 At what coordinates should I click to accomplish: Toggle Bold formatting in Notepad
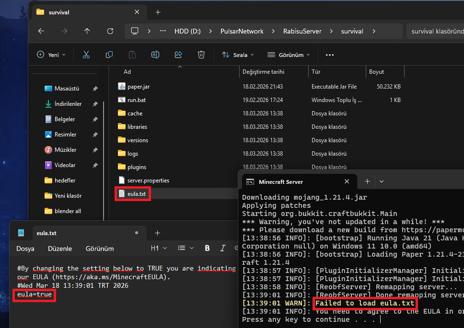207,248
